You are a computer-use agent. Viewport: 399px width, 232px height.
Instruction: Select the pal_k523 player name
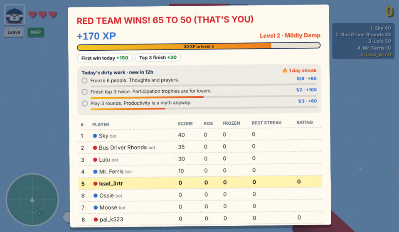(x=111, y=219)
